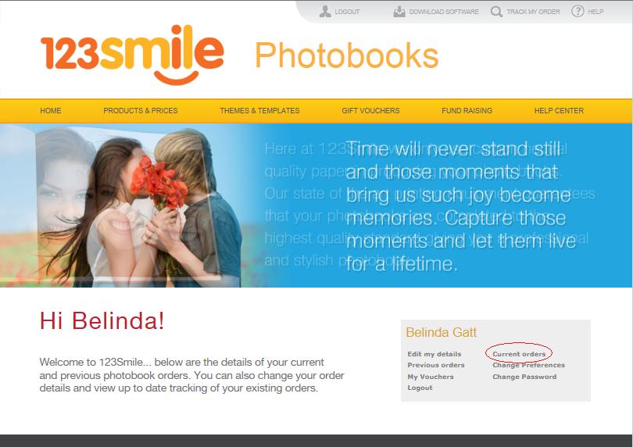Screen dimensions: 633x447
Task: Click the Track My Order magnifier icon
Action: [496, 11]
